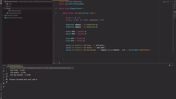
Task: Print the console output with printer icon
Action: 7,79
